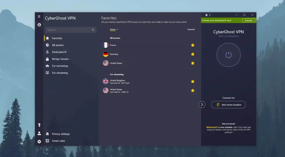Click the search magnifier icon
This screenshot has width=285, height=157.
(x=93, y=30)
